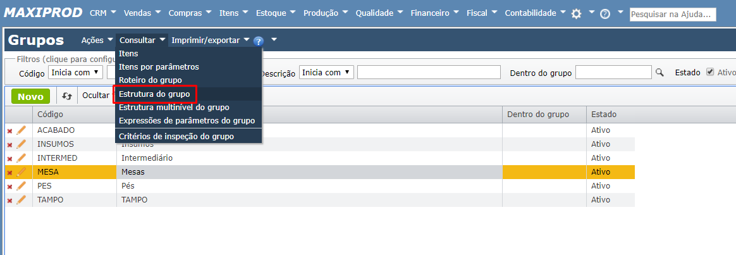Select Estrutura do grupo
The image size is (736, 255).
[x=188, y=94]
